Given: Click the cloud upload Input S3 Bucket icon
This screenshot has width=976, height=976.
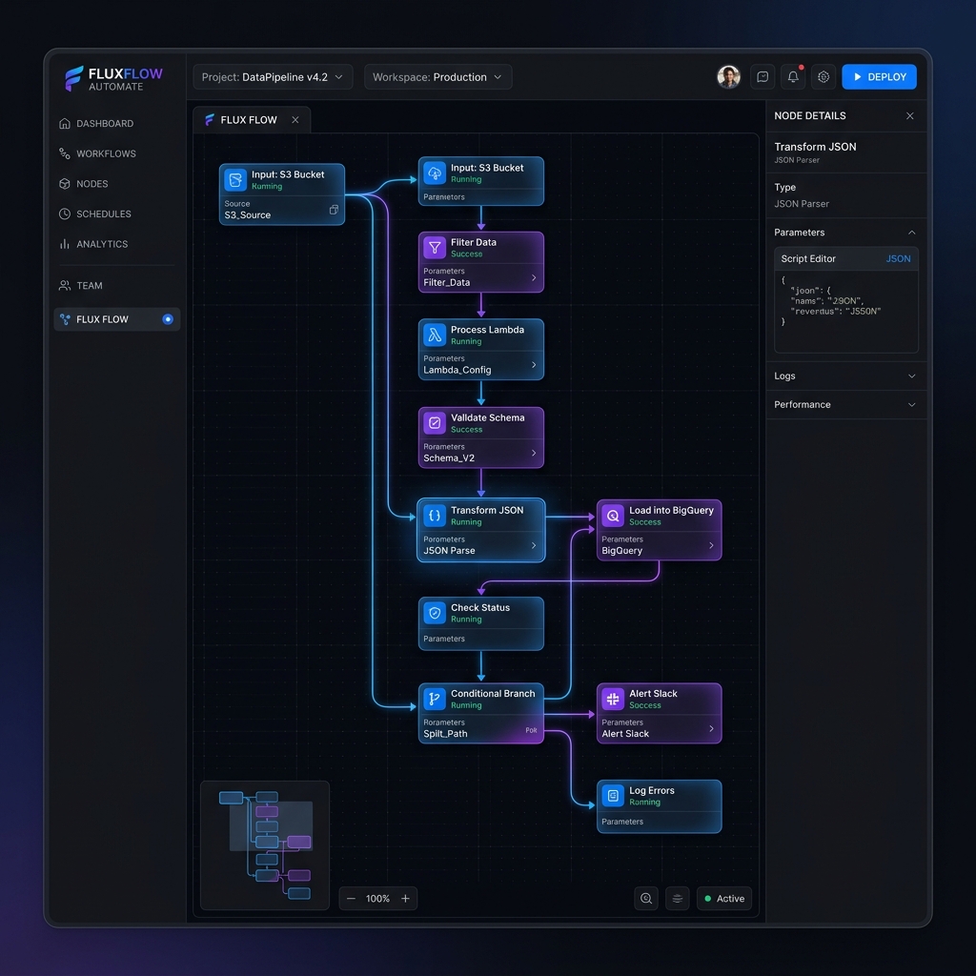Looking at the screenshot, I should [435, 173].
